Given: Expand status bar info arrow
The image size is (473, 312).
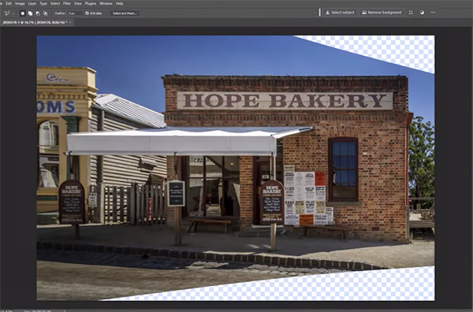Looking at the screenshot, I should point(65,310).
